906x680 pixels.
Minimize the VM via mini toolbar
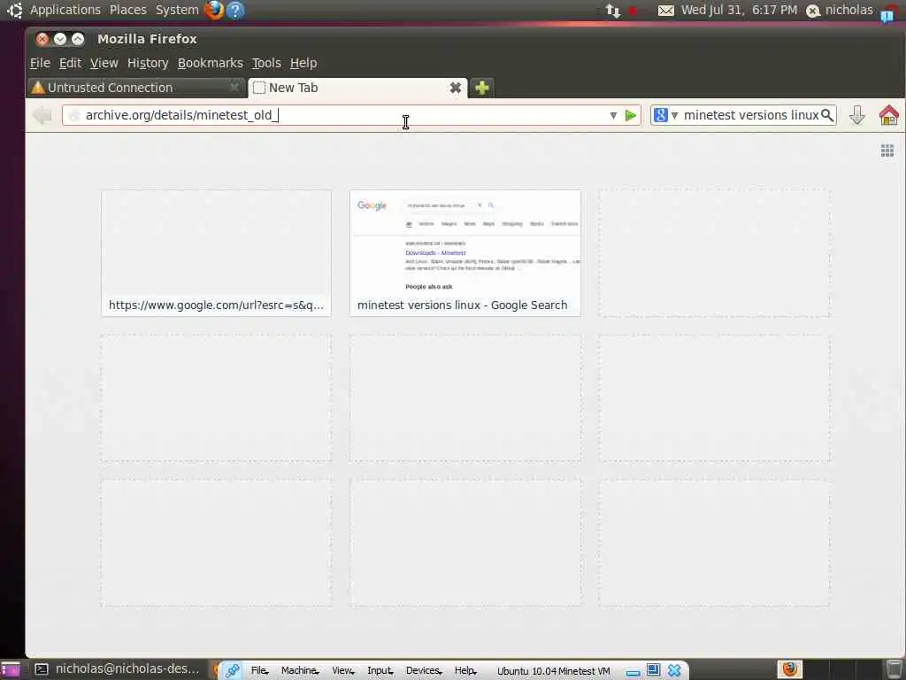633,672
